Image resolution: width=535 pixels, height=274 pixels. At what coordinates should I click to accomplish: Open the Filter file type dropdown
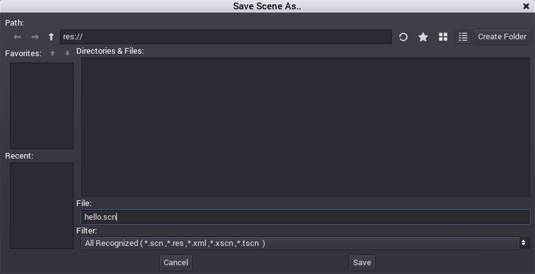click(306, 243)
